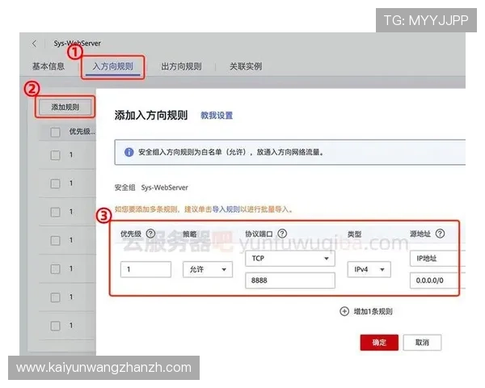Open the 导入规则 link
This screenshot has height=388, width=485.
click(x=226, y=209)
